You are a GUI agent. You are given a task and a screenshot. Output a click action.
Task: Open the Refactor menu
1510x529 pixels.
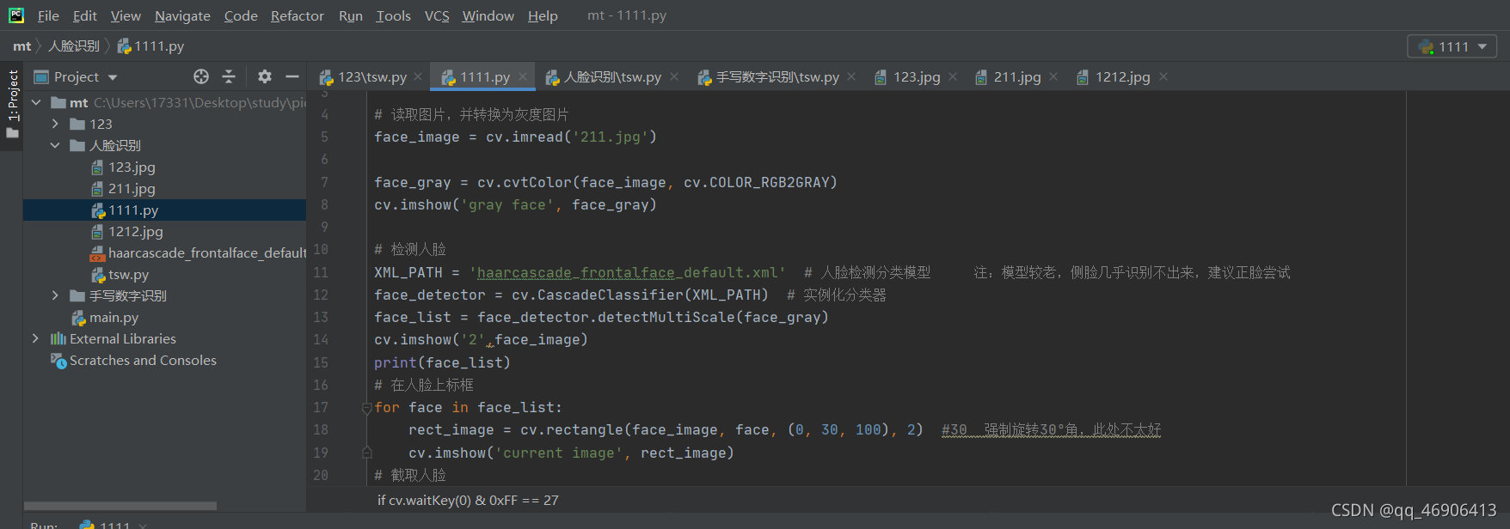coord(298,15)
